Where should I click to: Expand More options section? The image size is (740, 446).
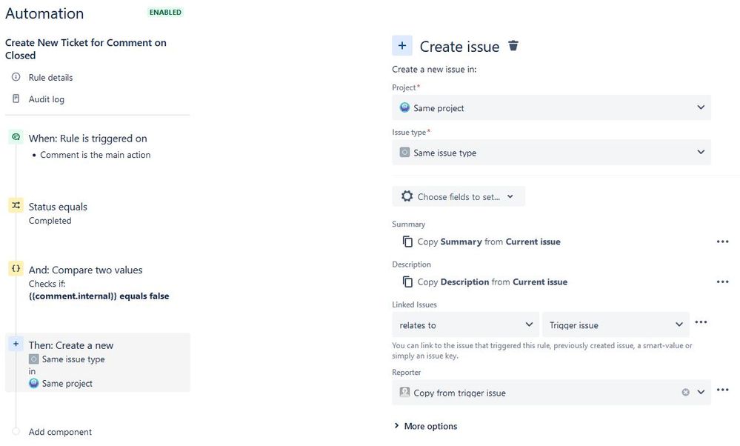pyautogui.click(x=426, y=426)
